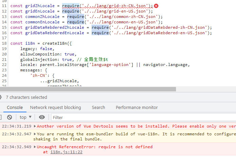Open the i18n.js:11:22 source link
The height and width of the screenshot is (157, 236).
pos(66,152)
